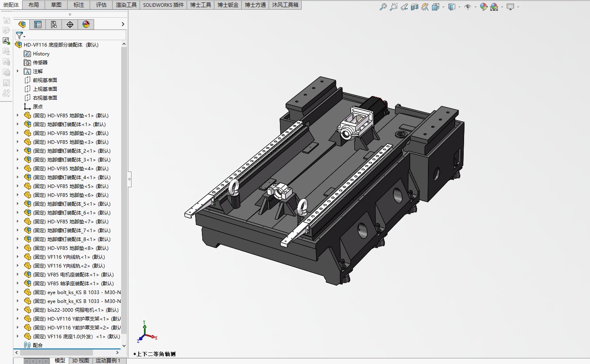Open Display Style dropdown arrow
Screen dimensions: 590x364
[x=460, y=7]
